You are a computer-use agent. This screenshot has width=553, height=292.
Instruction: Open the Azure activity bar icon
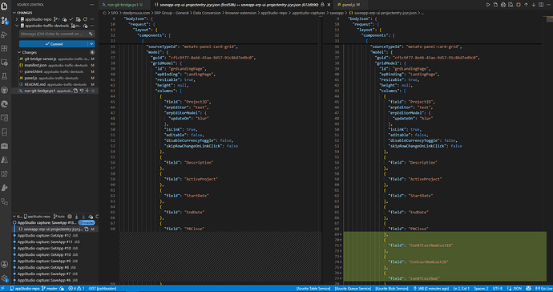click(x=4, y=160)
